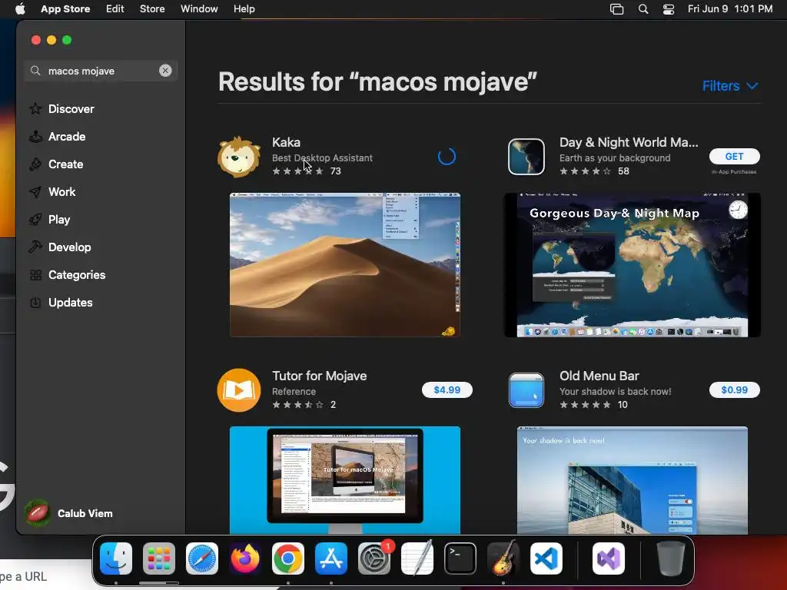Open the Trash in the Dock
The width and height of the screenshot is (787, 590).
(x=670, y=559)
